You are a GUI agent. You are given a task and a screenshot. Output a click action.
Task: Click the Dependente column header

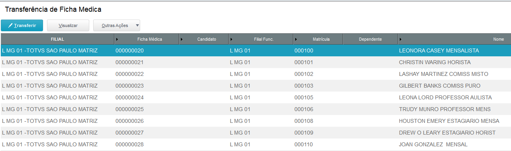[370, 39]
